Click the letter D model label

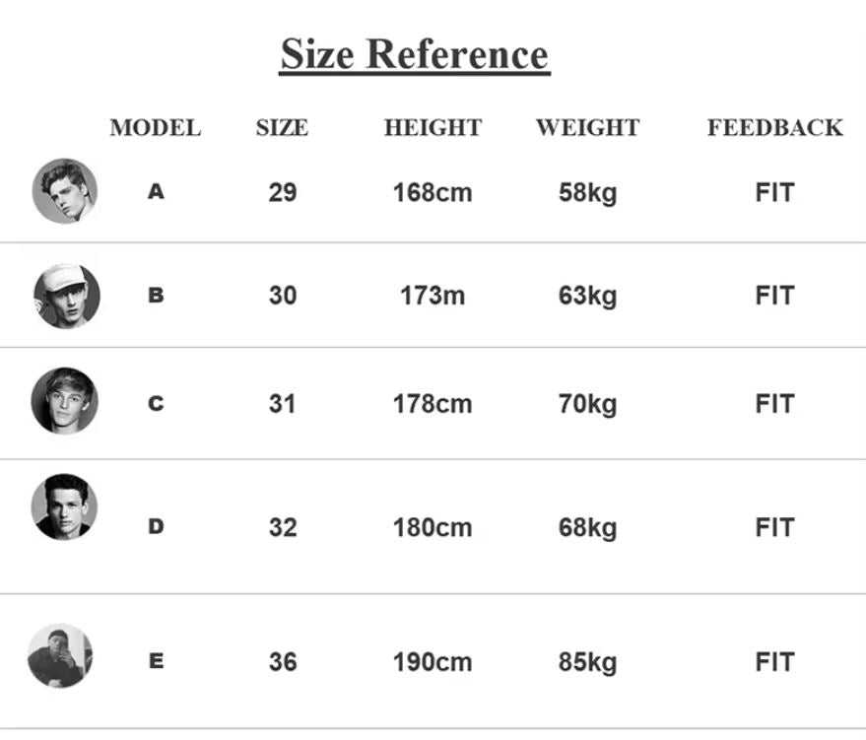156,527
